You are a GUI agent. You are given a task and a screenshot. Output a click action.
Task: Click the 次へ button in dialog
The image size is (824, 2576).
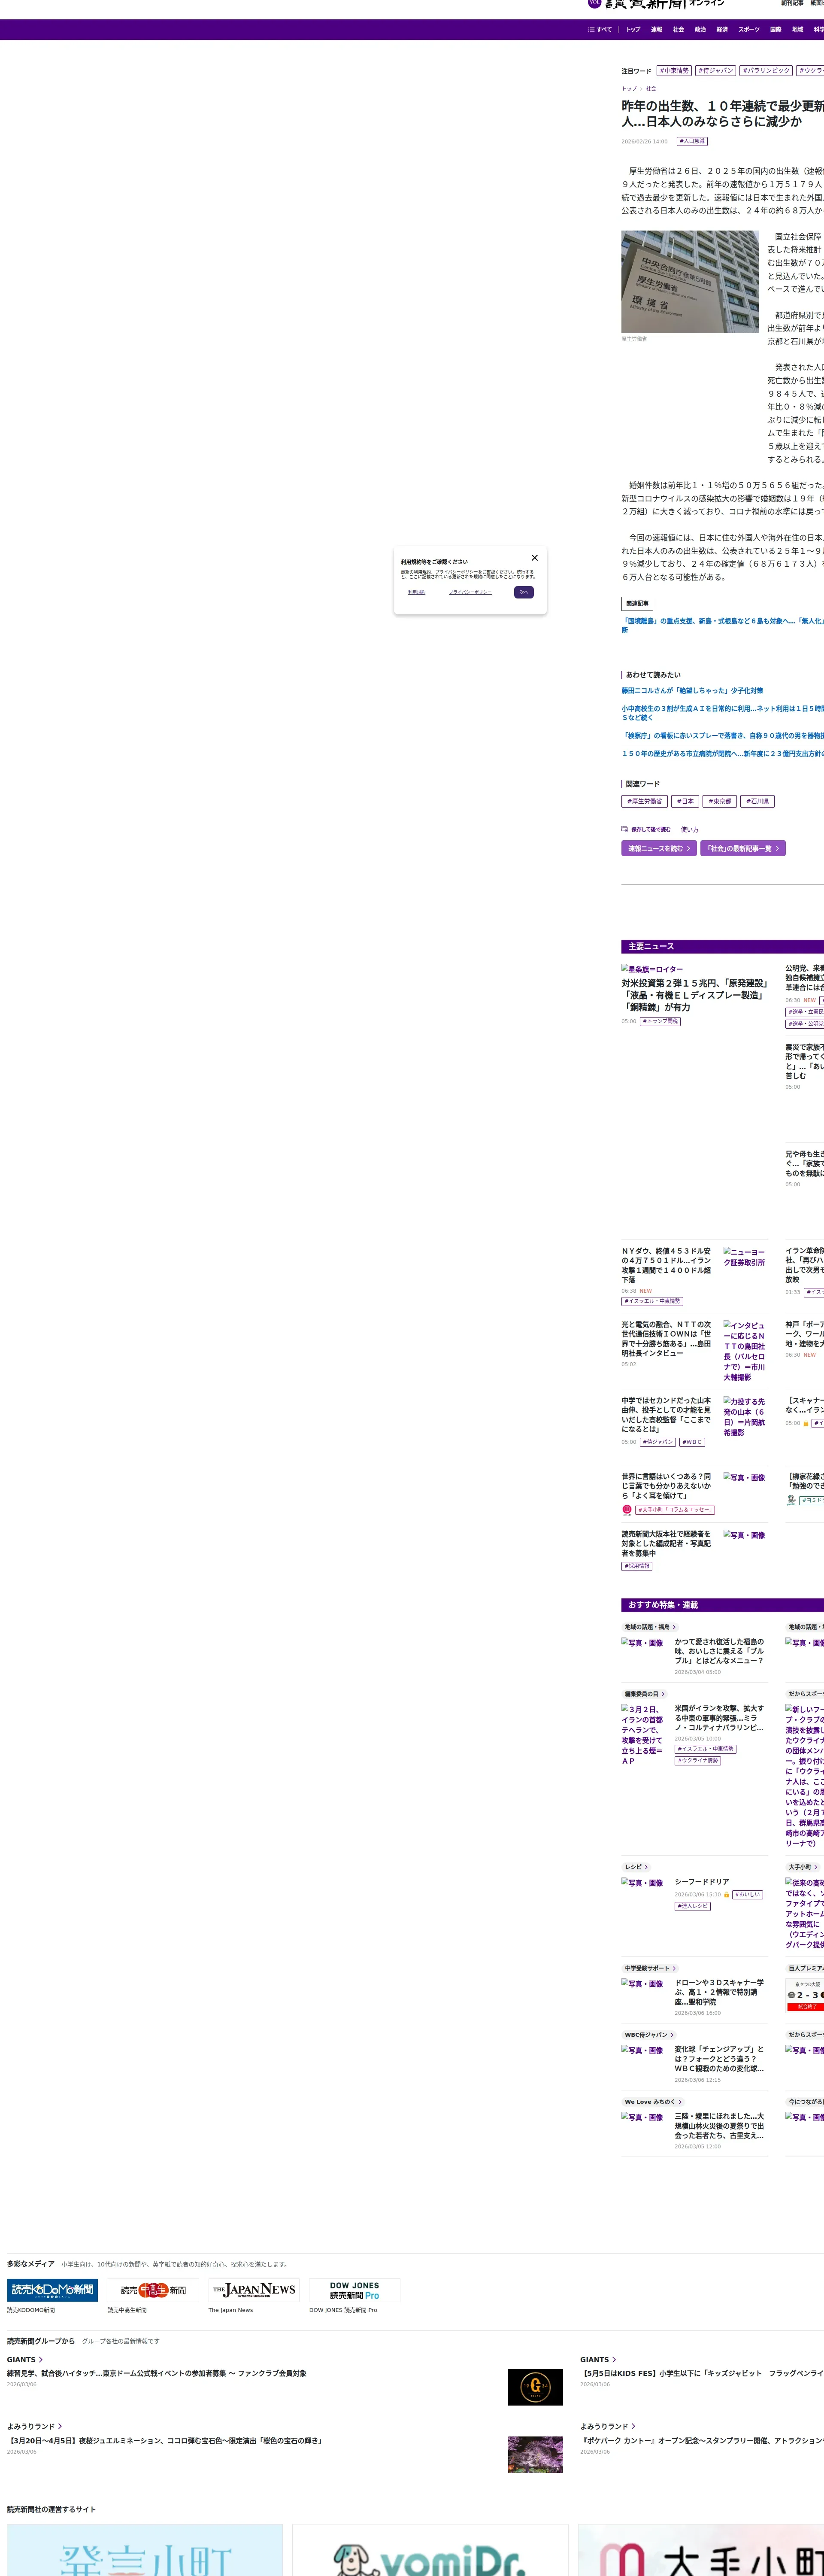524,592
